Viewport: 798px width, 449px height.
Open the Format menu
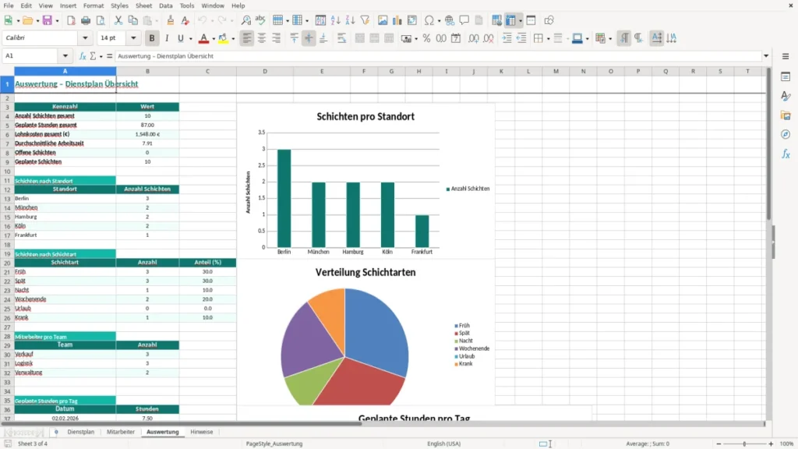(x=94, y=5)
